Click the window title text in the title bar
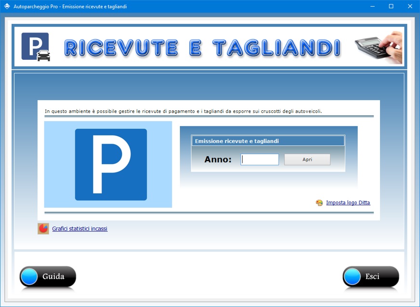Viewport: 420px width, 307px height. (70, 7)
